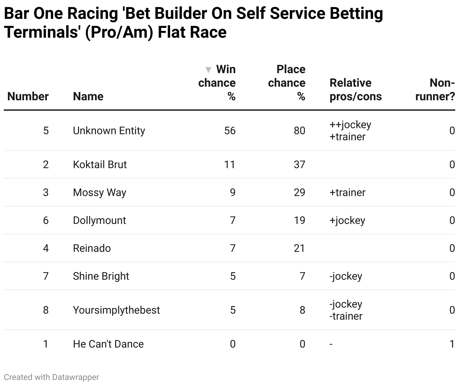Sort by Place chance % header
The width and height of the screenshot is (459, 386).
[x=287, y=83]
